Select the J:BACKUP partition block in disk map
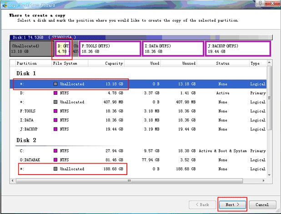The image size is (281, 214). point(238,49)
